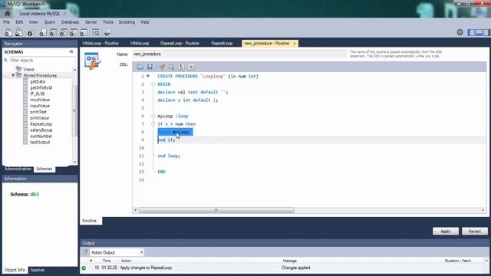Open the home screen tab icon
Image resolution: width=491 pixels, height=276 pixels.
pos(8,14)
